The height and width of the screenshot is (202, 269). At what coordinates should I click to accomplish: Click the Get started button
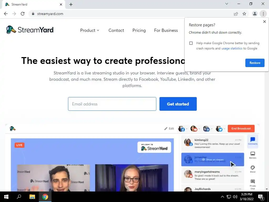tap(178, 104)
